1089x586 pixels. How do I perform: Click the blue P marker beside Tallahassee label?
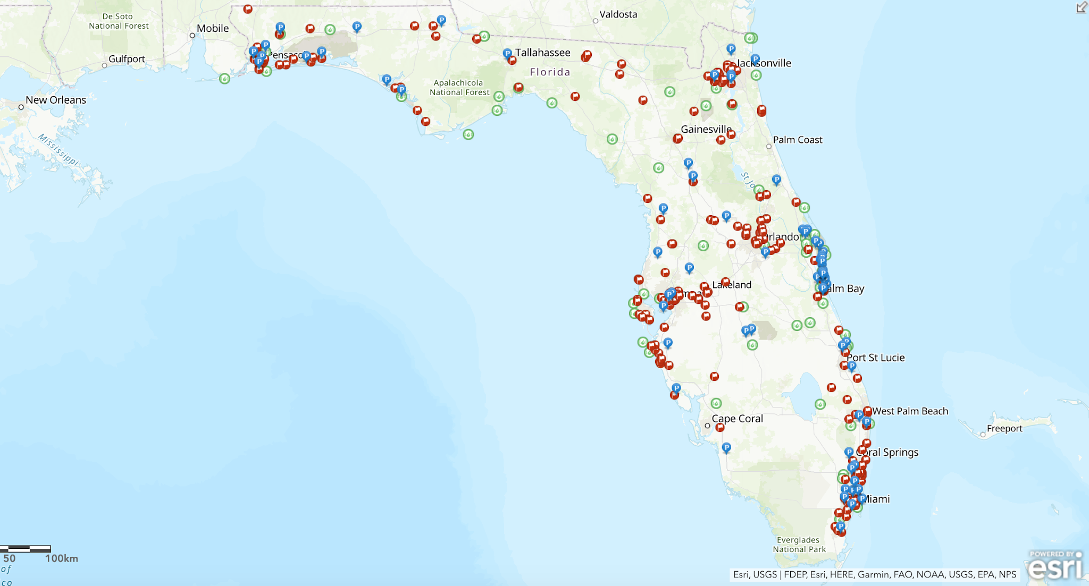[507, 53]
